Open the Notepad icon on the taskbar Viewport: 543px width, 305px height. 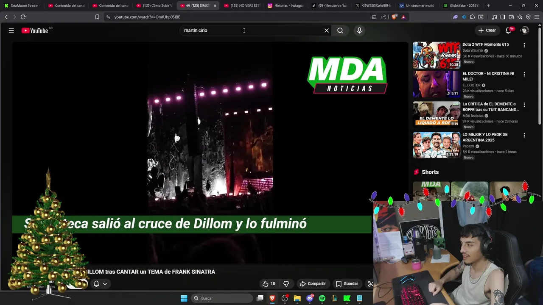[359, 298]
